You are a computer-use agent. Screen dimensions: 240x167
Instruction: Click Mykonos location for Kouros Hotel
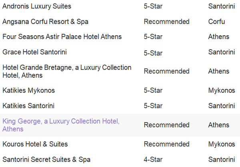point(222,144)
